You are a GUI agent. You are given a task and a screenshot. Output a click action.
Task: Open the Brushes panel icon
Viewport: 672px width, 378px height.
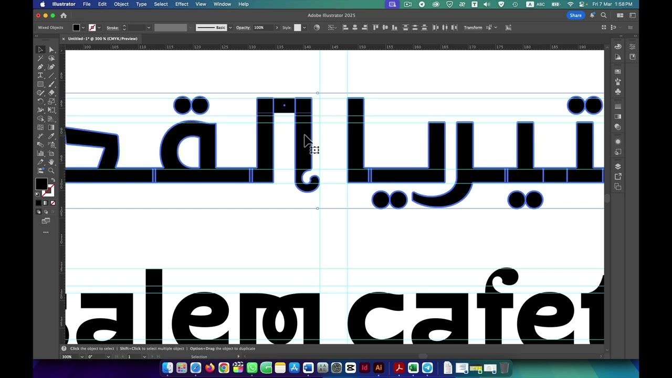pyautogui.click(x=618, y=81)
